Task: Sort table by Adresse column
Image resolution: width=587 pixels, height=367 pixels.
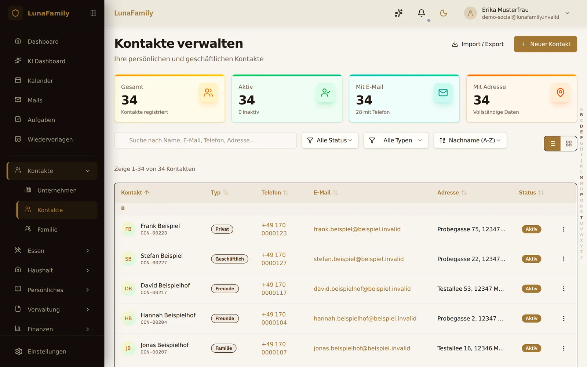Action: click(x=452, y=193)
